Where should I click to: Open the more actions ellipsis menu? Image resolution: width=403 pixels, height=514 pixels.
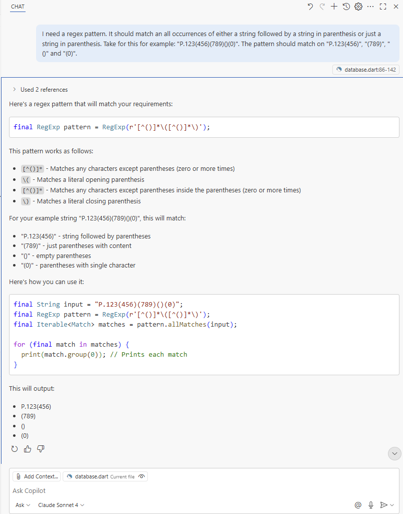click(370, 7)
